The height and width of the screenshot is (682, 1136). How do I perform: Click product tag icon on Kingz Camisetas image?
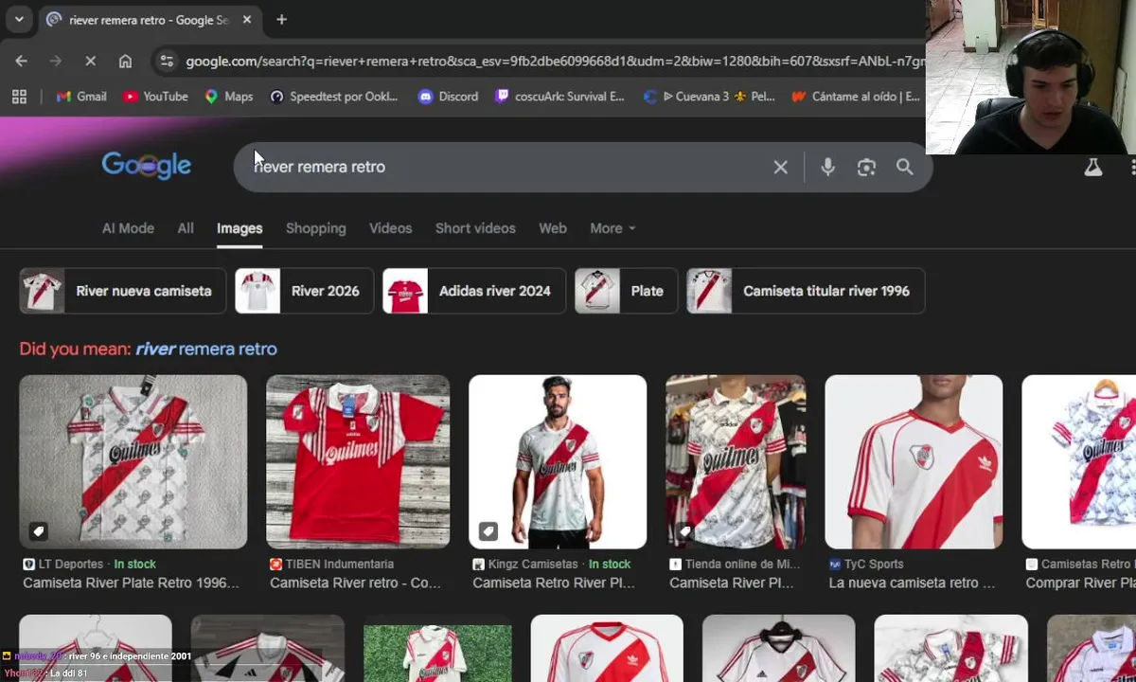(488, 531)
